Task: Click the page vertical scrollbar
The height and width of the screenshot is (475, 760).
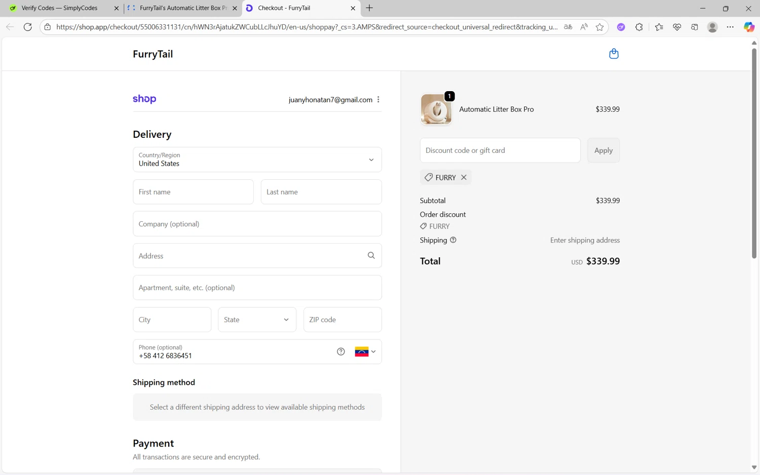Action: 754,153
